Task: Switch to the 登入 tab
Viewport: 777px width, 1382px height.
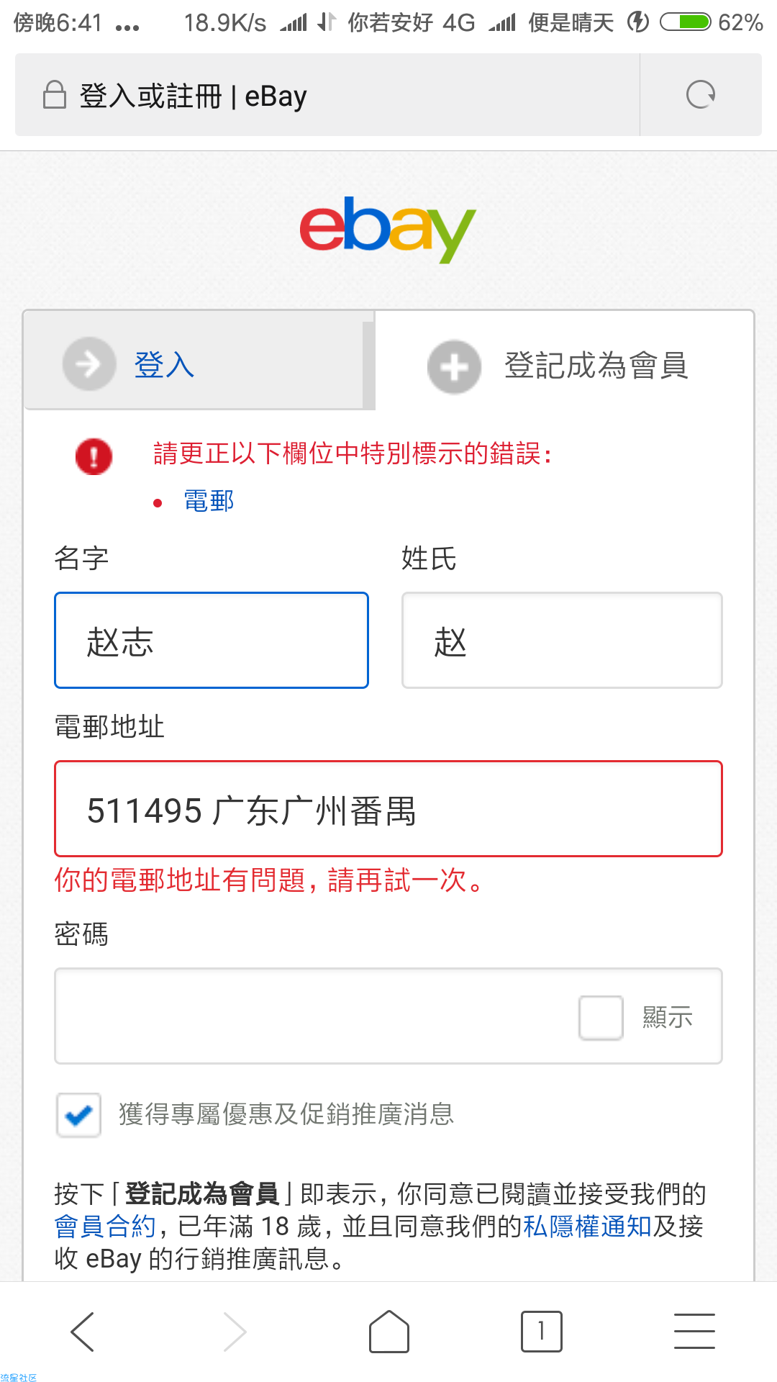Action: 194,363
